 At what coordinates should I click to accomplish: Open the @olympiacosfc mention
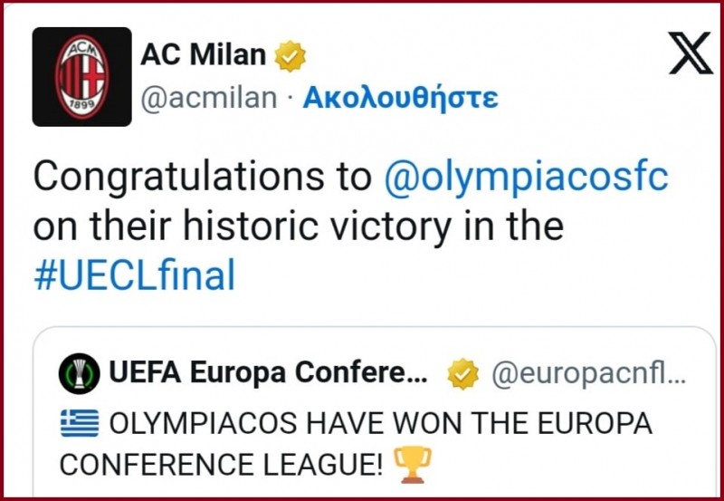pos(526,178)
